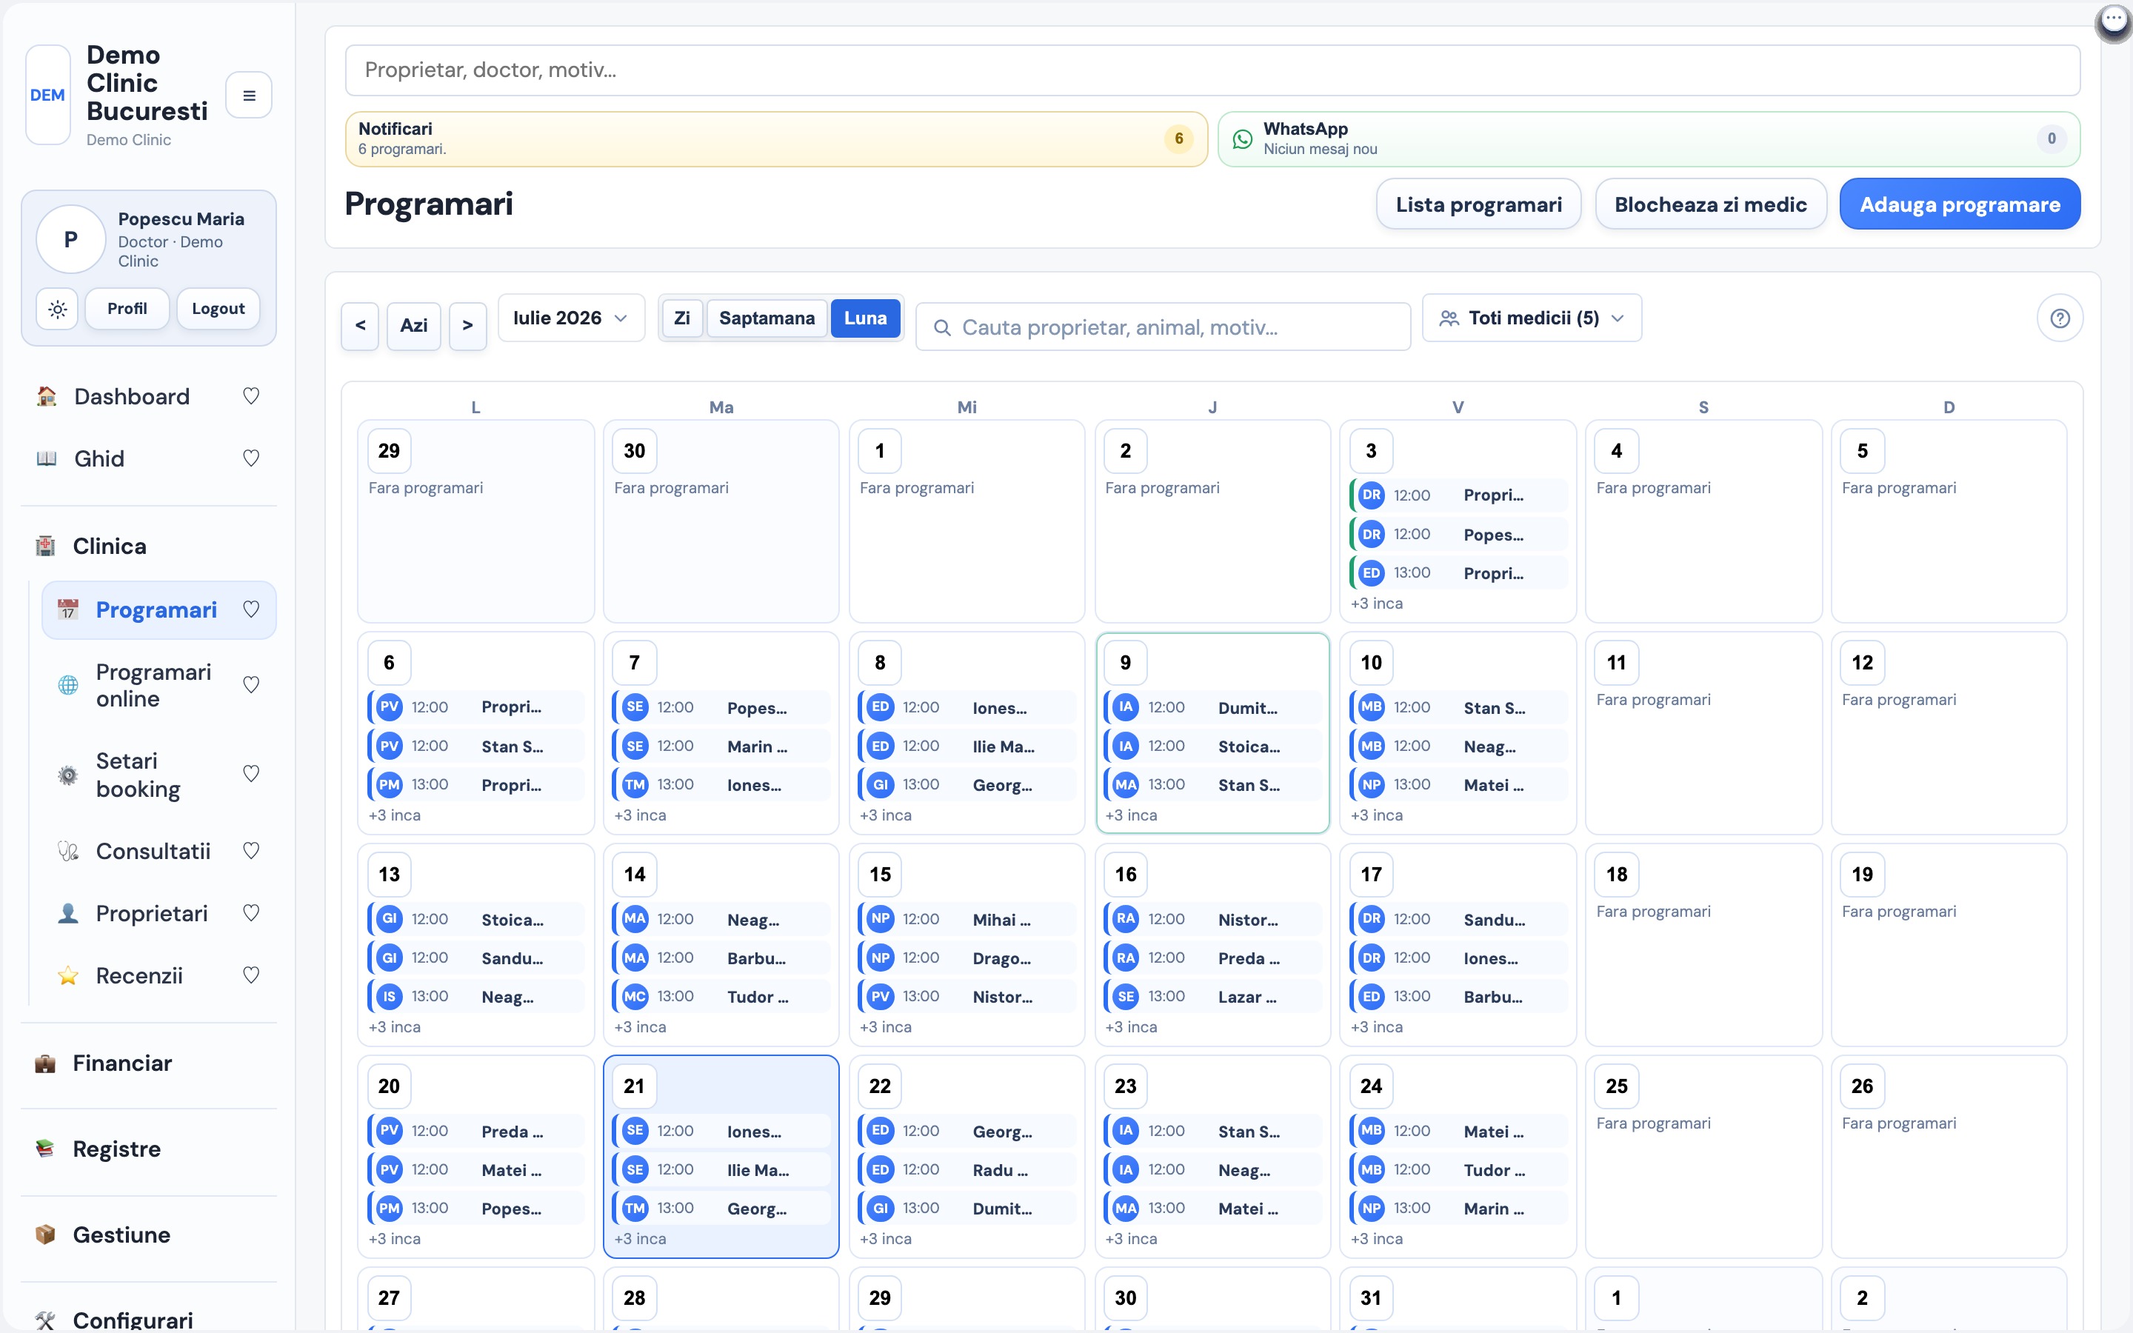This screenshot has width=2133, height=1333.
Task: Favorite Dashboard with its heart icon
Action: pos(251,397)
